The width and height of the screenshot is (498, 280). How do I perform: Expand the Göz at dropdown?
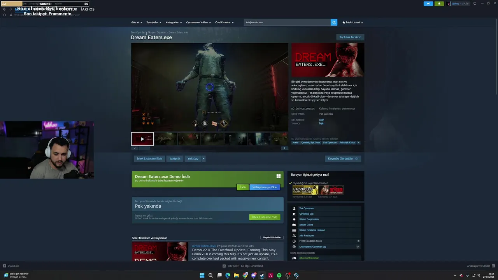coord(137,22)
